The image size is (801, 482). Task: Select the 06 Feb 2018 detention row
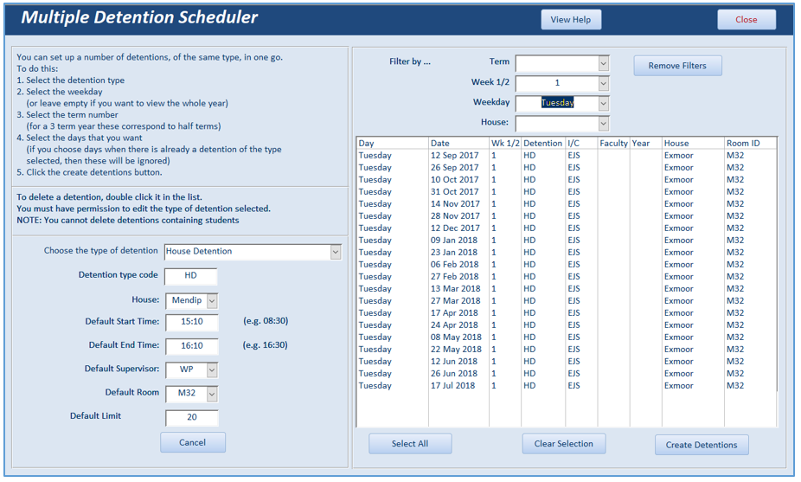click(567, 265)
